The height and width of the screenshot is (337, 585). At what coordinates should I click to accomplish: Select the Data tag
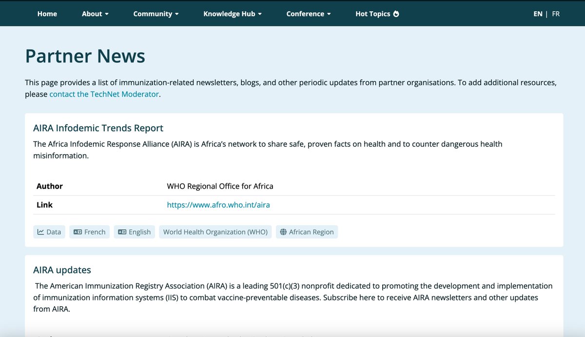click(49, 232)
